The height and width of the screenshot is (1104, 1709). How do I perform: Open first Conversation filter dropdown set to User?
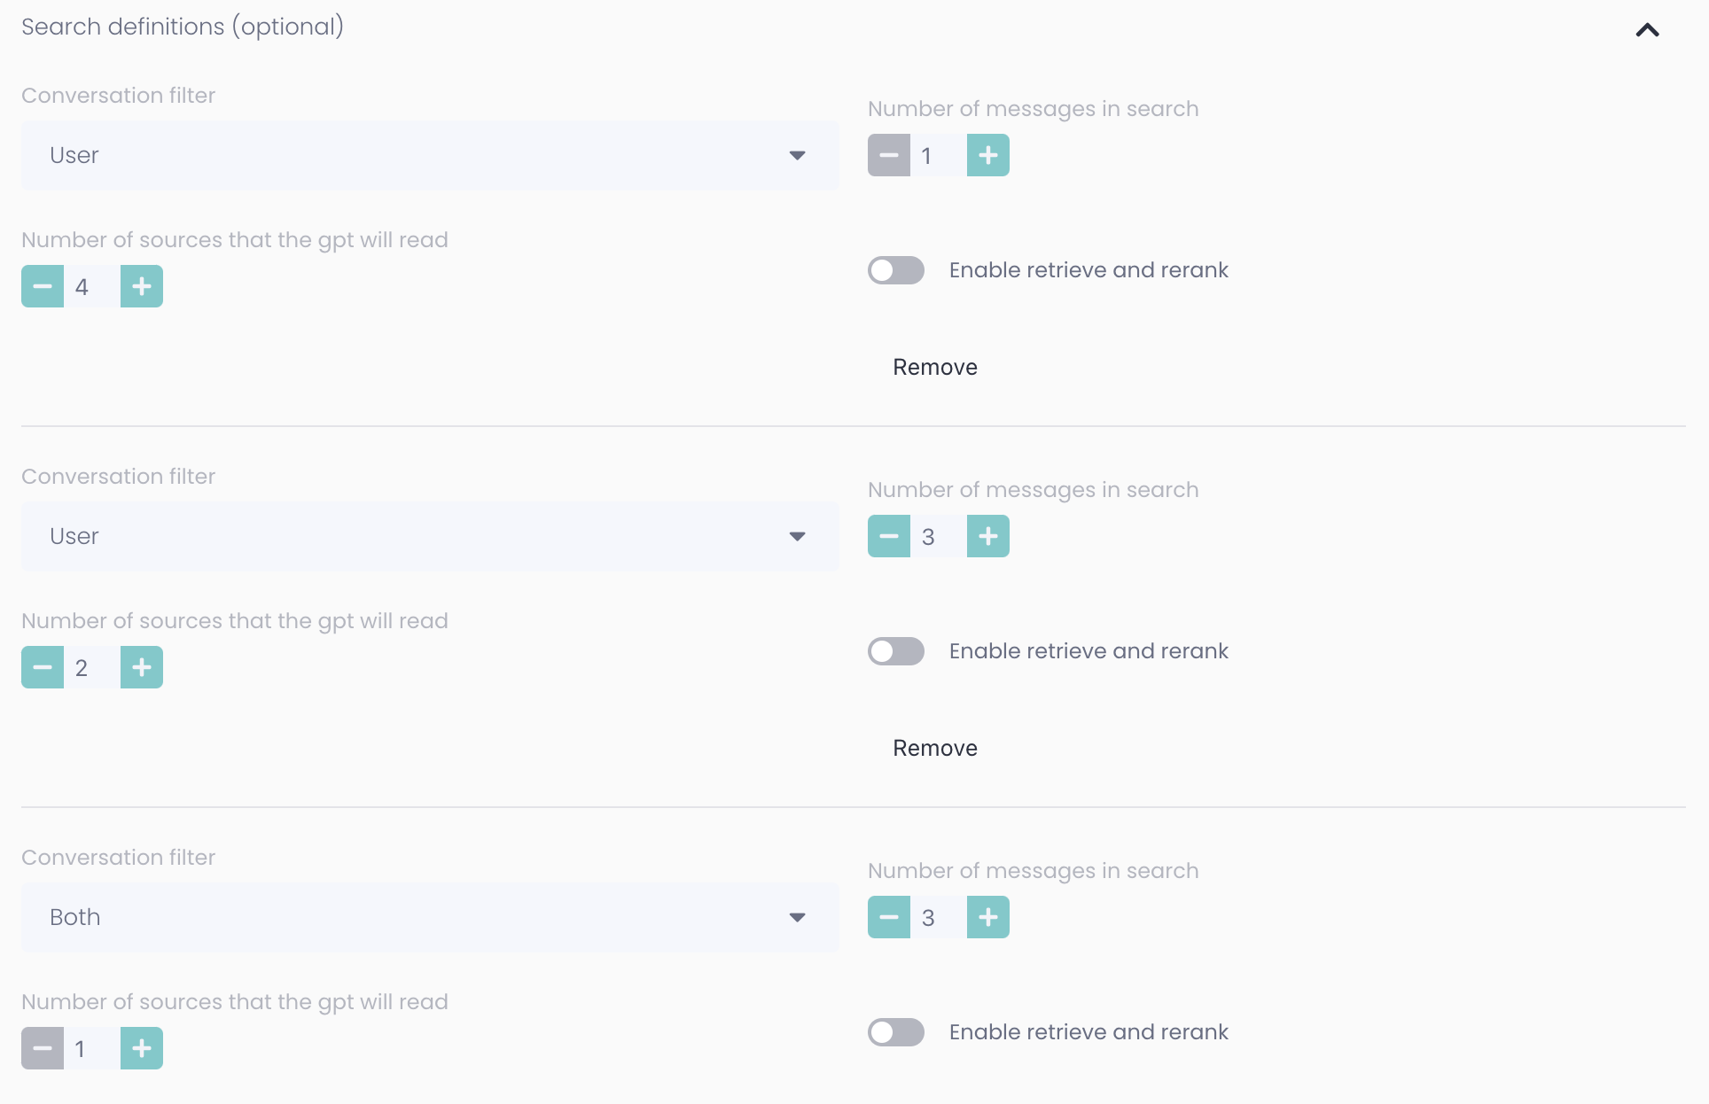tap(430, 156)
